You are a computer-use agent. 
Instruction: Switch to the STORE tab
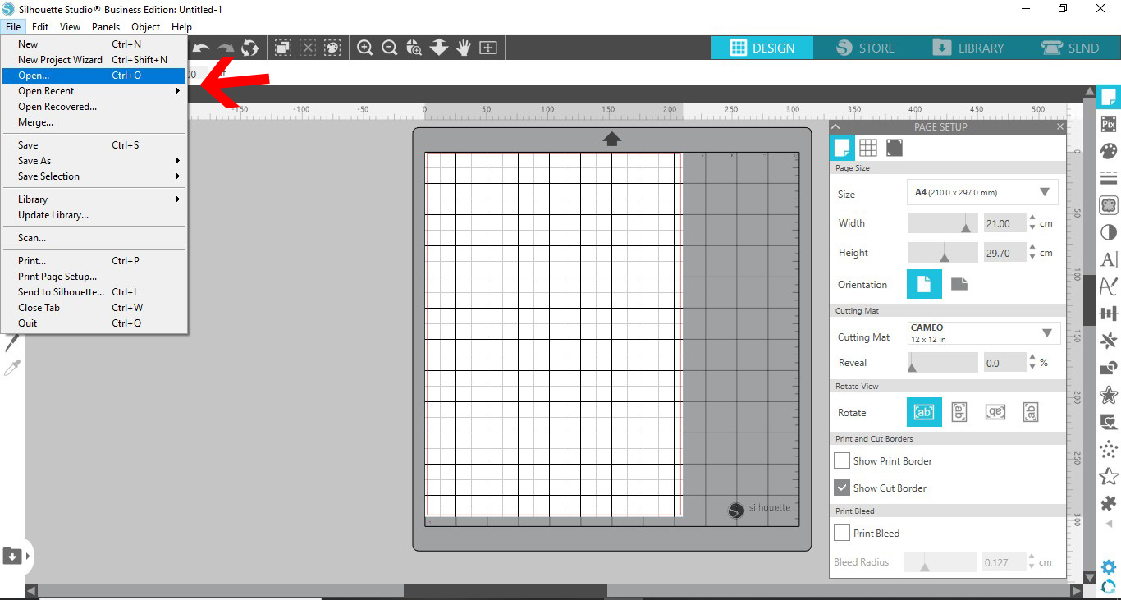click(x=865, y=48)
